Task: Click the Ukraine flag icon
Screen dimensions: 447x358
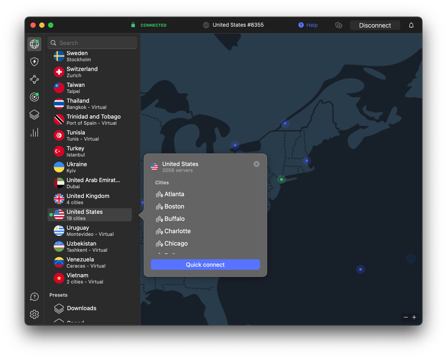Action: pos(59,167)
